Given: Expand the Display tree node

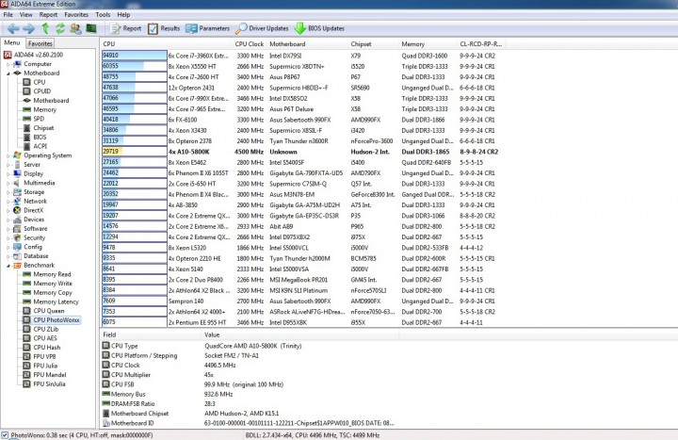Looking at the screenshot, I should [x=8, y=174].
